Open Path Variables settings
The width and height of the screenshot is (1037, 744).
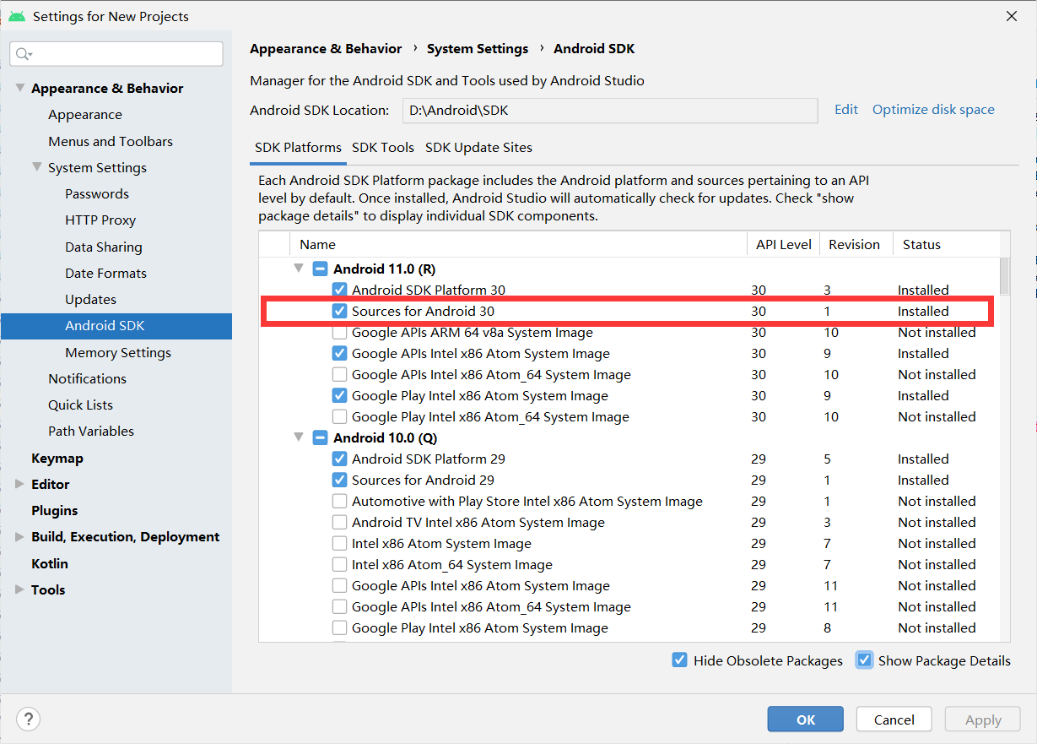pyautogui.click(x=91, y=432)
